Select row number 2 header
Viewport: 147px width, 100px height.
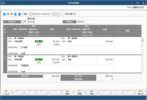tap(5, 64)
